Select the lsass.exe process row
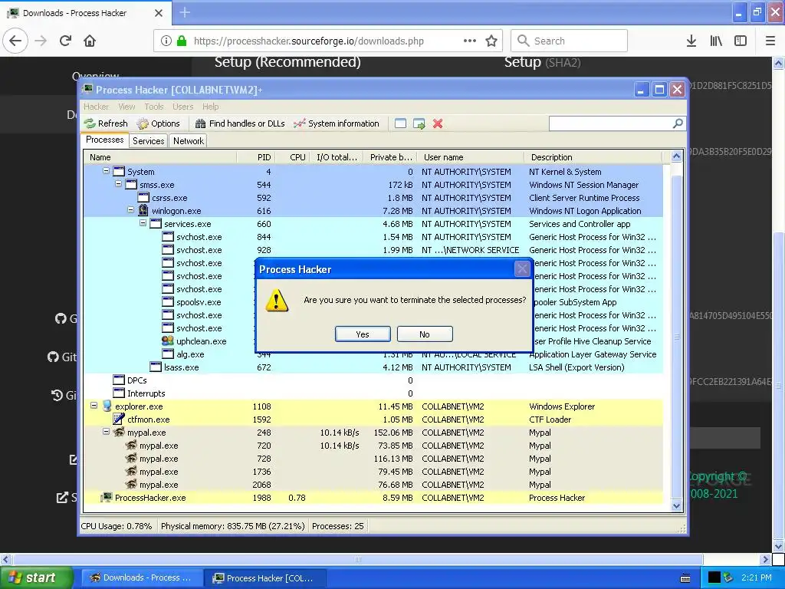The image size is (785, 589). tap(373, 367)
